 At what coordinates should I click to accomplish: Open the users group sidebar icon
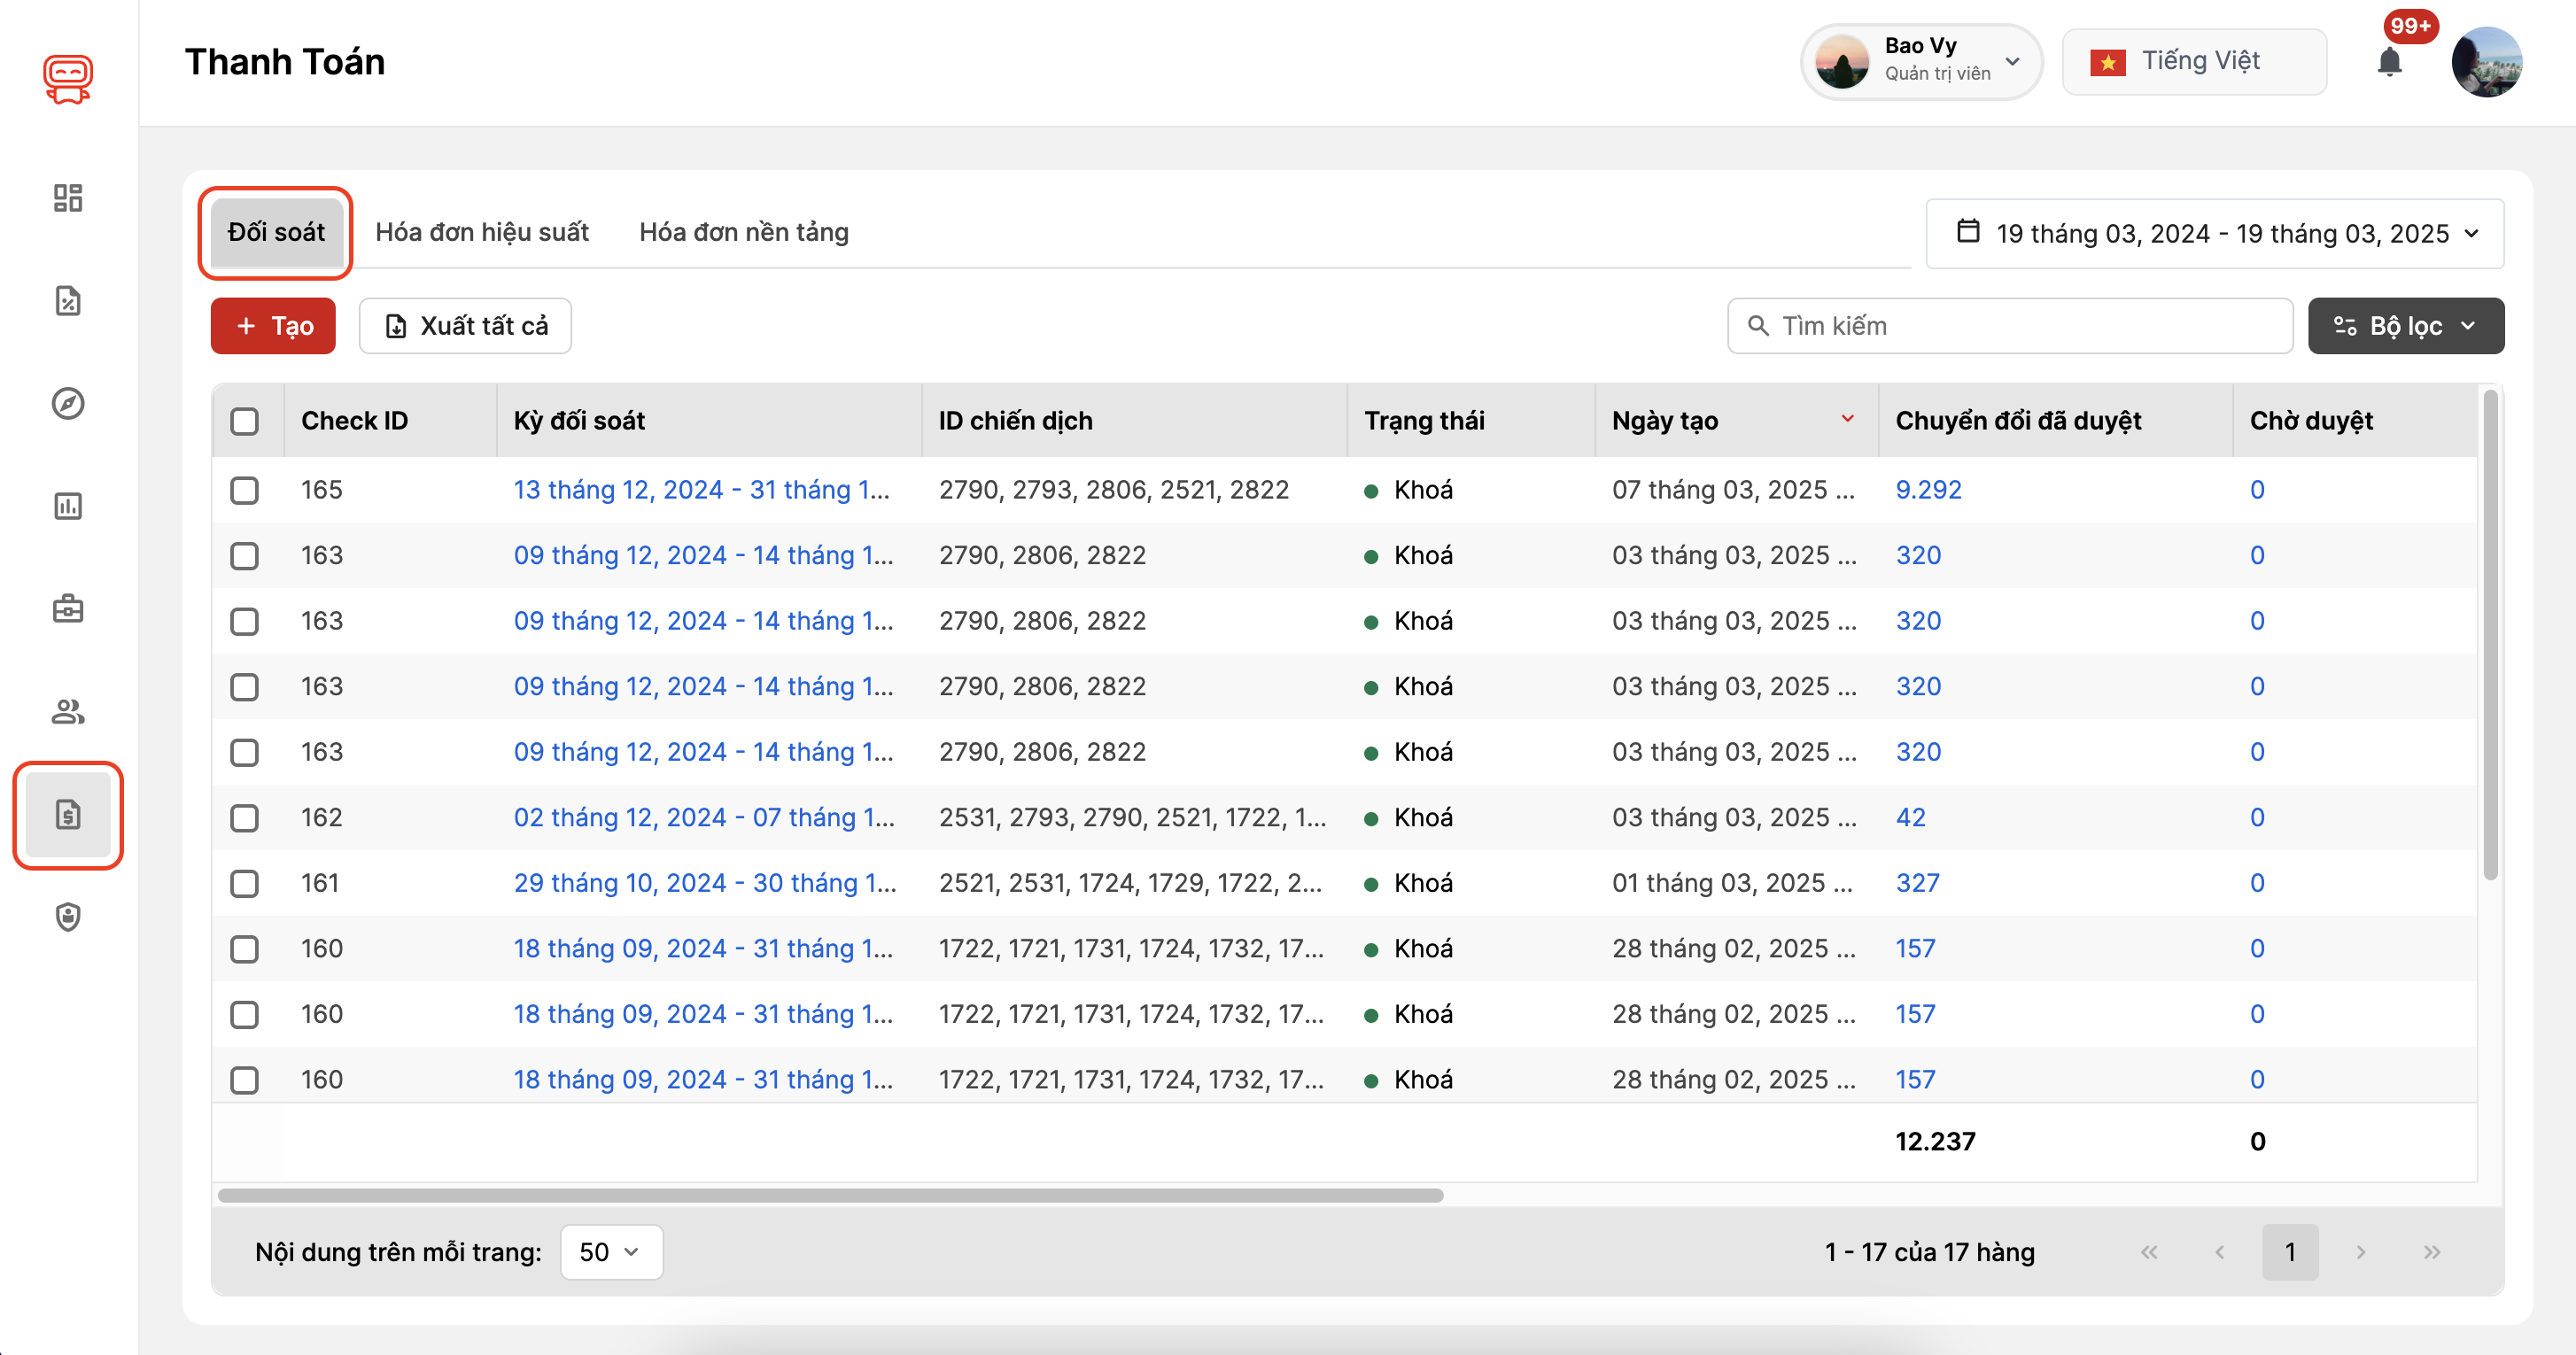tap(67, 711)
